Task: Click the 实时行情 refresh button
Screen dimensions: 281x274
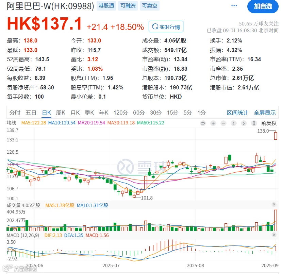Action: tap(166, 27)
